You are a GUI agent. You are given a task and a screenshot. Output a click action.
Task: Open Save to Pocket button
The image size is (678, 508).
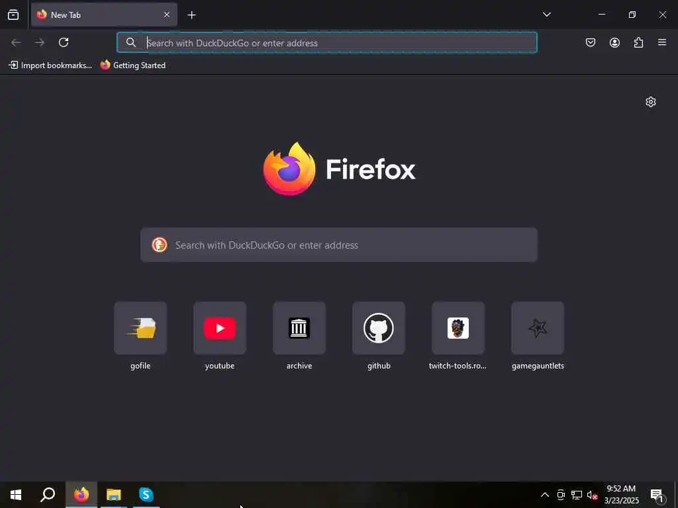coord(590,42)
